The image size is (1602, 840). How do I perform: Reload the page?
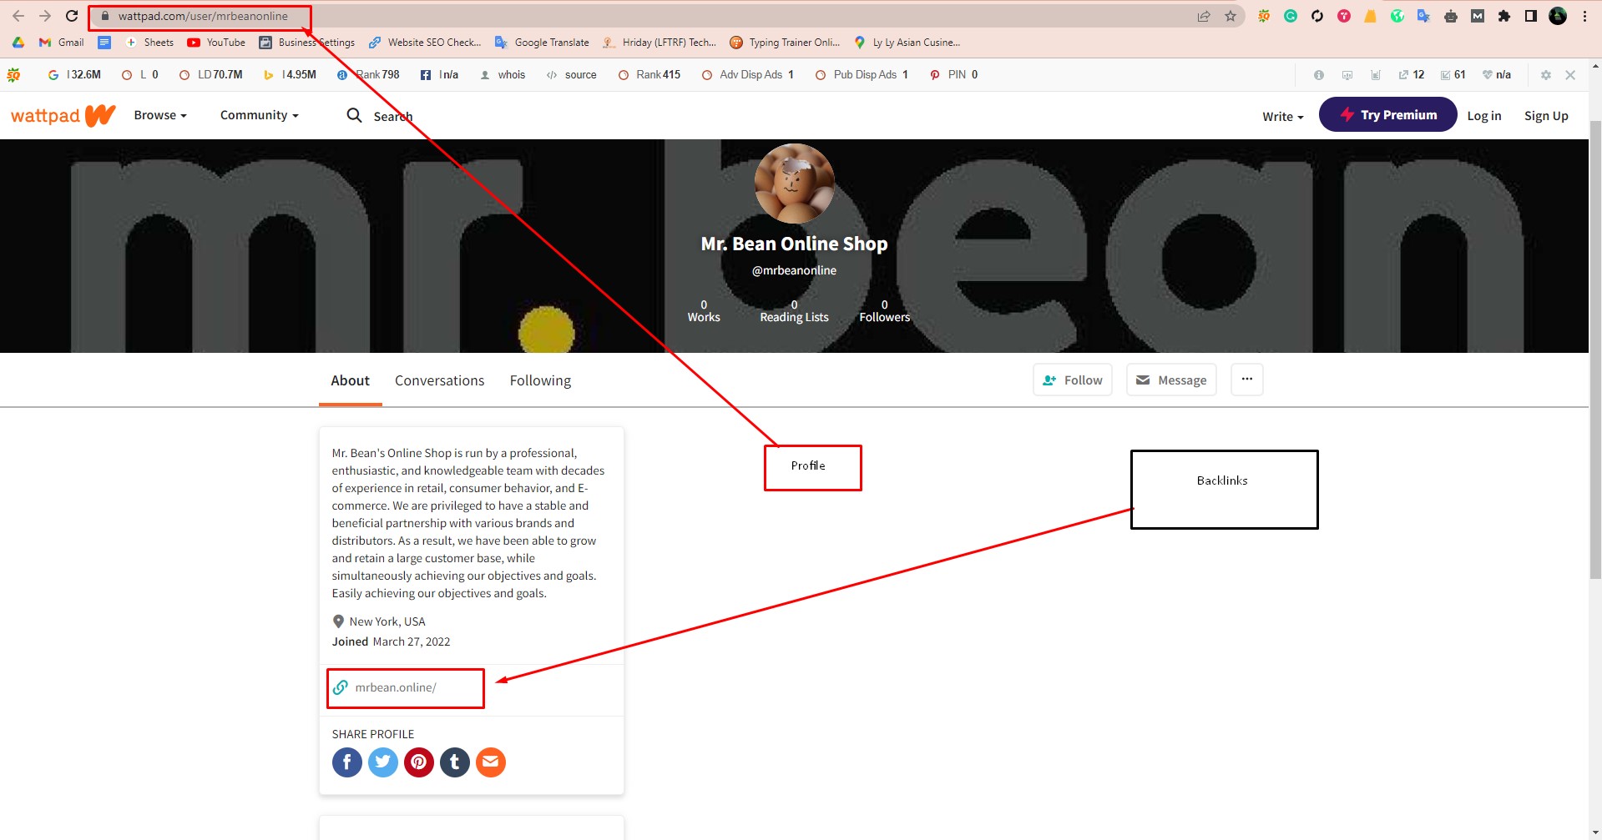(x=72, y=16)
